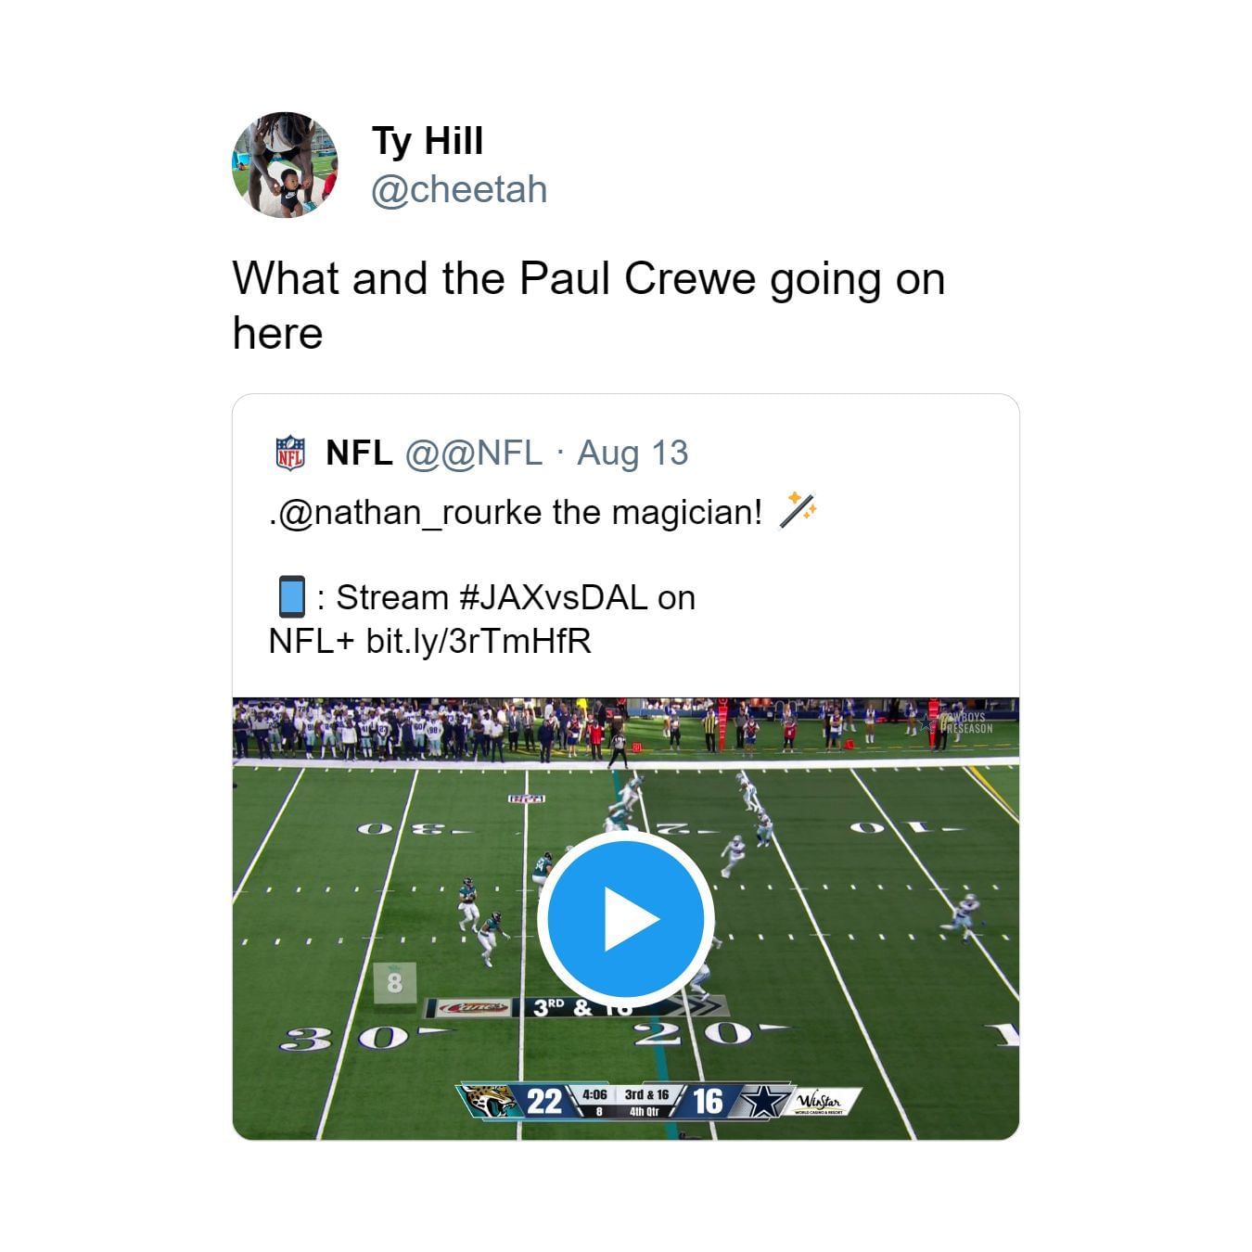Open the #JAXvsDAL hashtag
The image size is (1252, 1252).
tap(553, 597)
